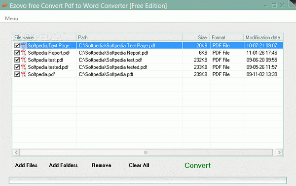Click PDF File format in Softpedia.pdf row
296x186 pixels.
(x=221, y=74)
